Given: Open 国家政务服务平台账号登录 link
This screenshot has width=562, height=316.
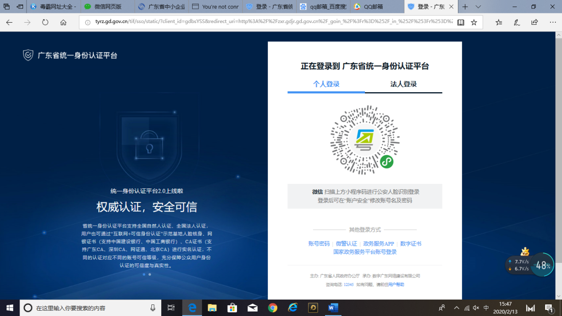Looking at the screenshot, I should pyautogui.click(x=365, y=252).
